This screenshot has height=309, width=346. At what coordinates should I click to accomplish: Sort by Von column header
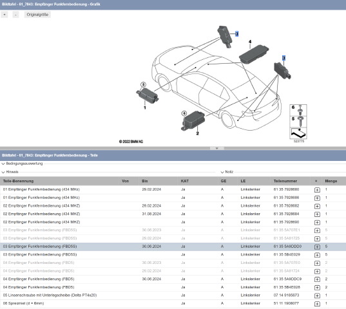[x=126, y=181]
